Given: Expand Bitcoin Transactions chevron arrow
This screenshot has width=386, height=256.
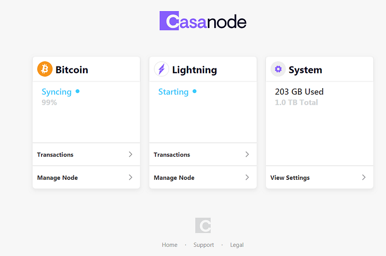Looking at the screenshot, I should pos(130,154).
